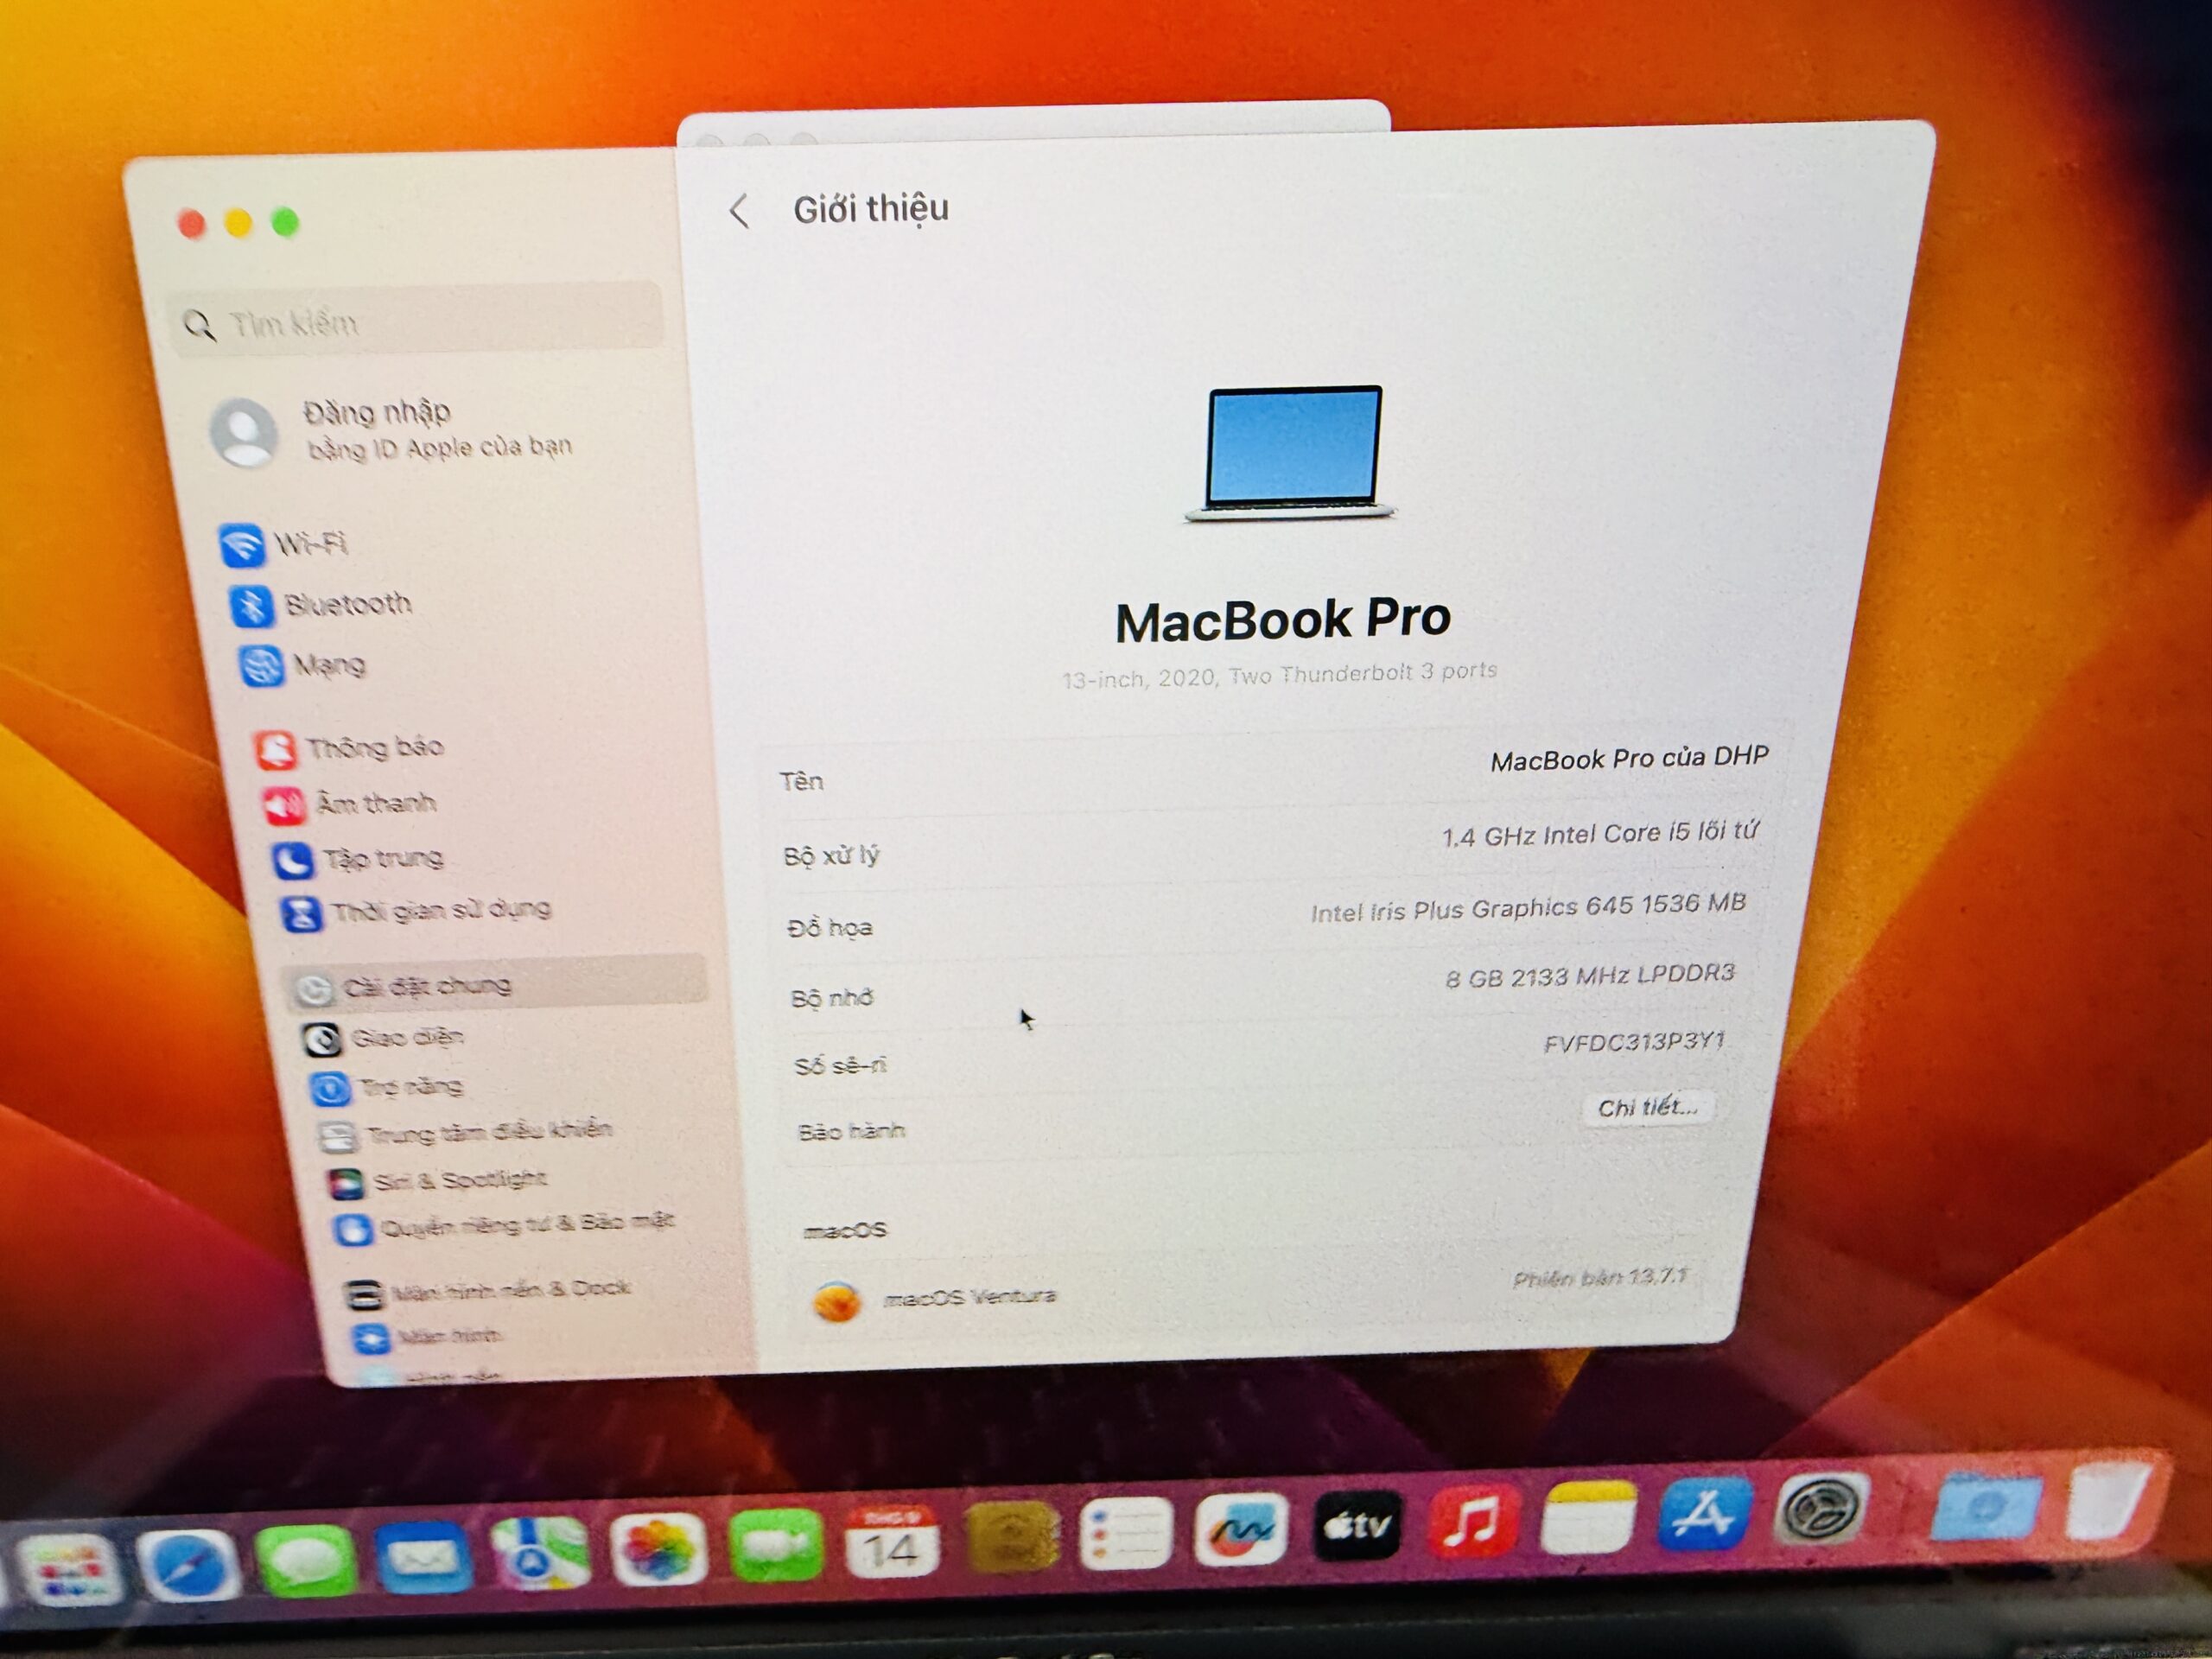Open Âm thanh sound settings
The height and width of the screenshot is (1659, 2212).
[x=350, y=803]
